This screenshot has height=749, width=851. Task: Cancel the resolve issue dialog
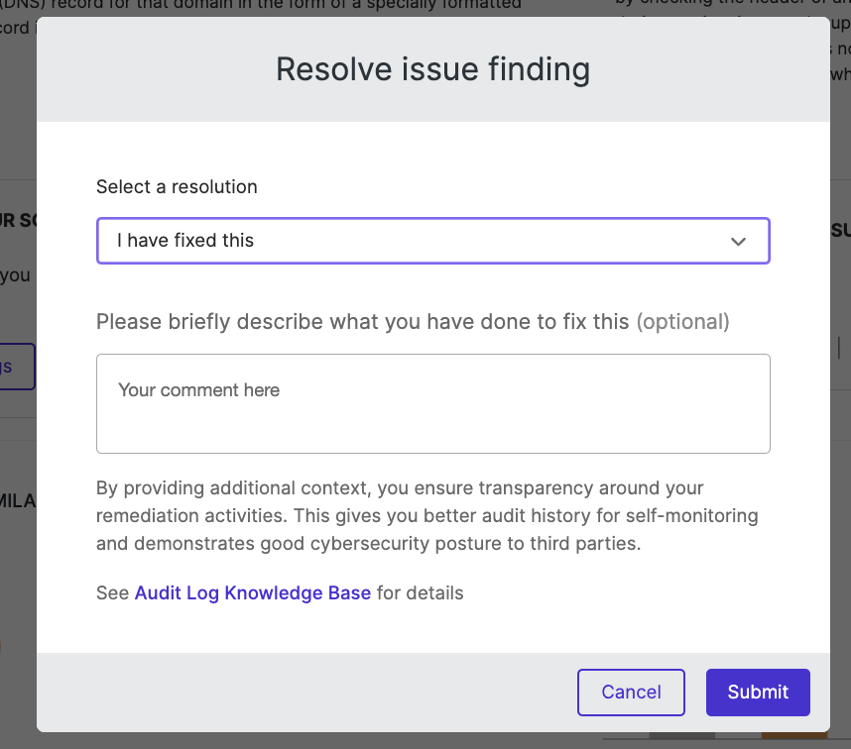pos(631,693)
